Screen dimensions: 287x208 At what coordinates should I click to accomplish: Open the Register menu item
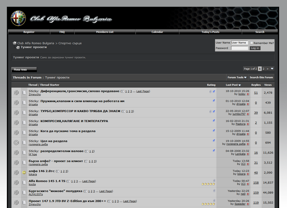tap(29, 32)
